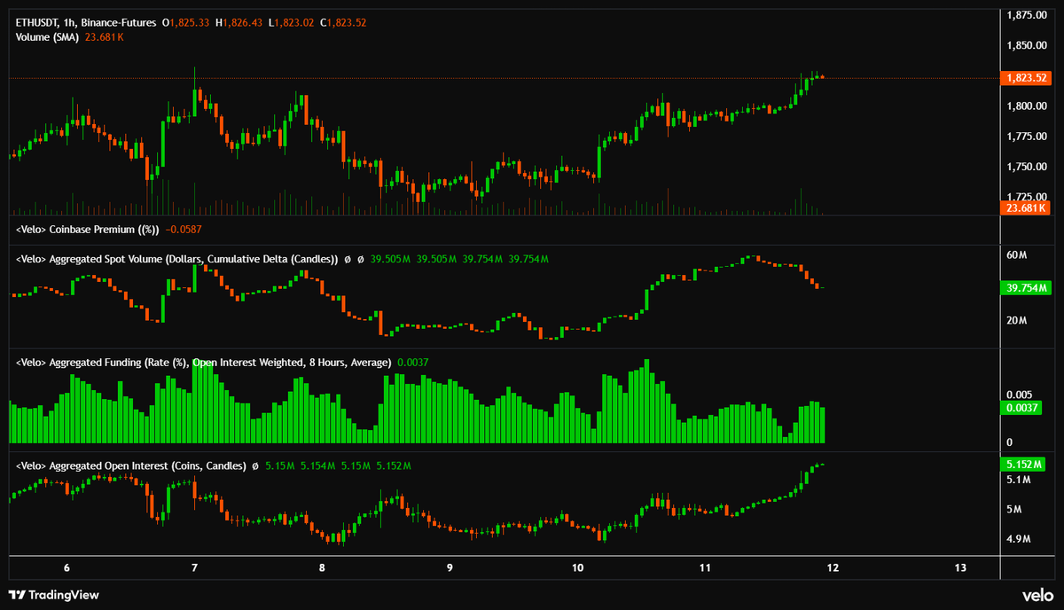Click the 4.9M open interest axis label
Viewport: 1064px width, 610px height.
click(1019, 539)
